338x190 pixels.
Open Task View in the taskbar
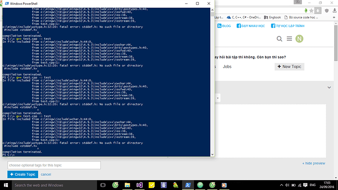point(103,185)
